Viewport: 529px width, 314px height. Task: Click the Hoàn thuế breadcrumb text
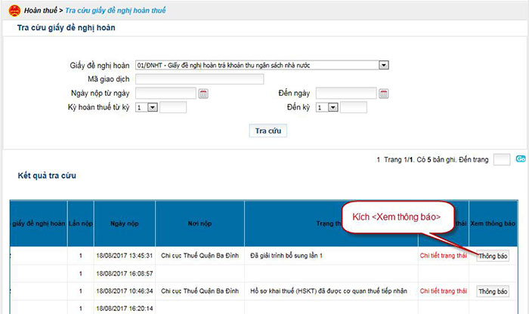(x=41, y=11)
